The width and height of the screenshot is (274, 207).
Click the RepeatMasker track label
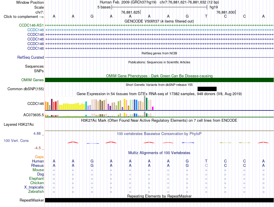pos(32,200)
